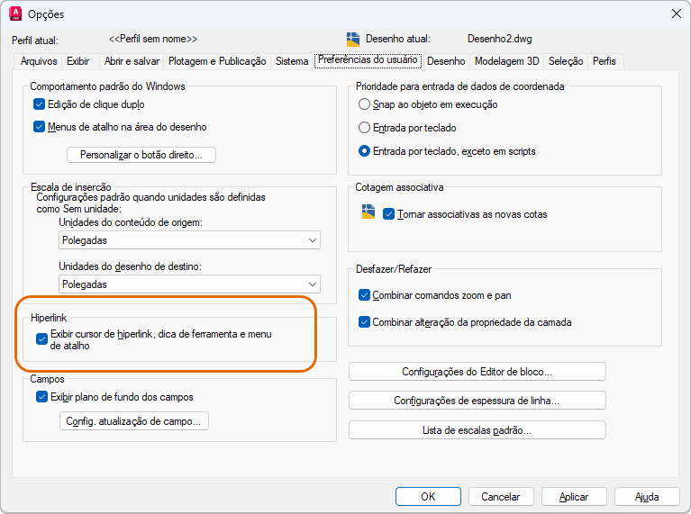
Task: Open Configurações do Editor de bloco
Action: coord(477,372)
